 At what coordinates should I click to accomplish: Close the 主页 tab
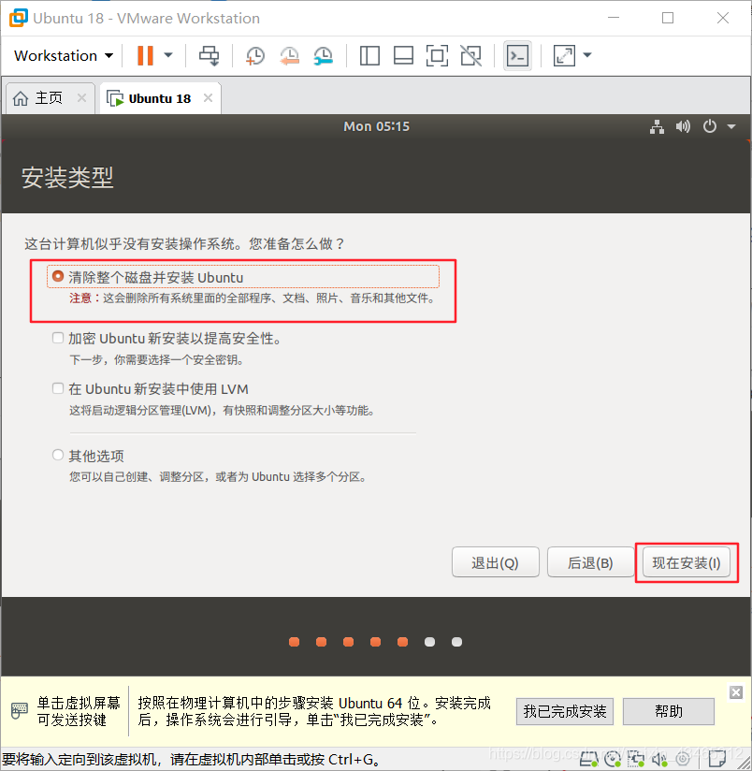click(81, 98)
